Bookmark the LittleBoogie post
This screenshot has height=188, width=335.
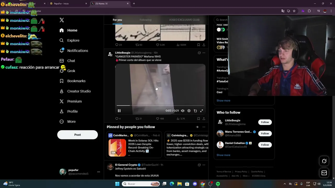click(x=199, y=119)
